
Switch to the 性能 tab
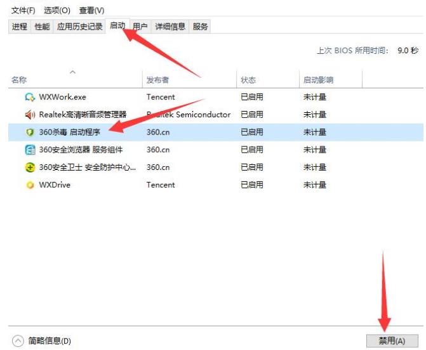pyautogui.click(x=42, y=27)
